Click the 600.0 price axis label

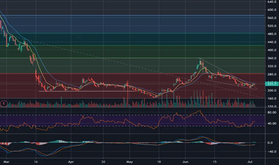click(272, 10)
